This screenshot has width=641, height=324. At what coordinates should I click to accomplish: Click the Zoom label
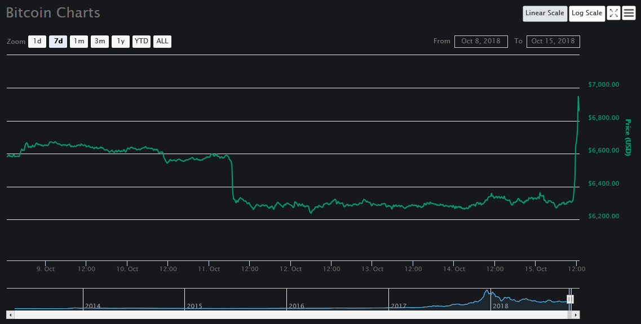coord(16,42)
